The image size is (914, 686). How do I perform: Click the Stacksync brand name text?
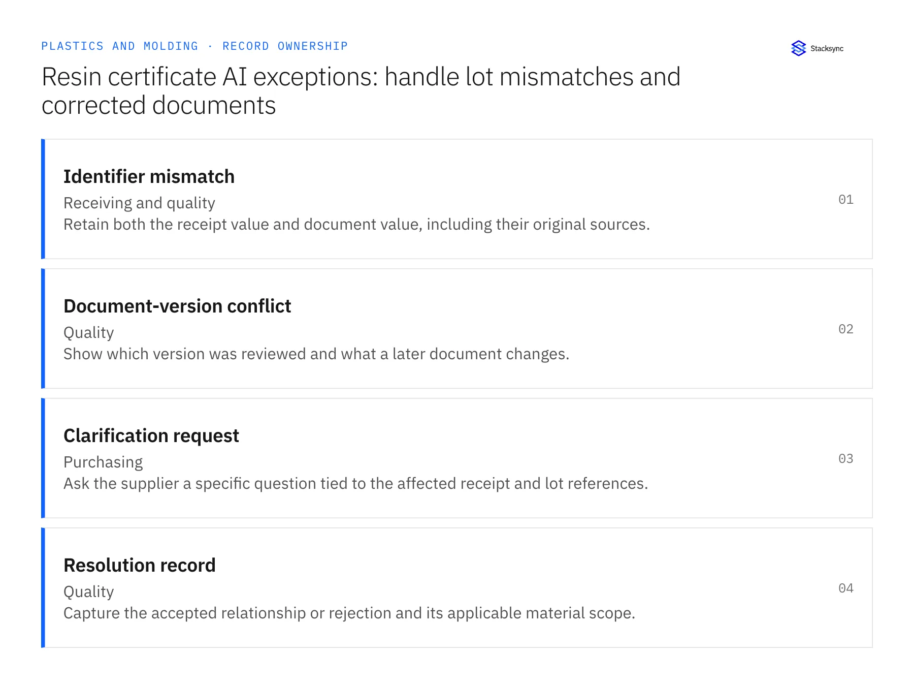click(827, 49)
